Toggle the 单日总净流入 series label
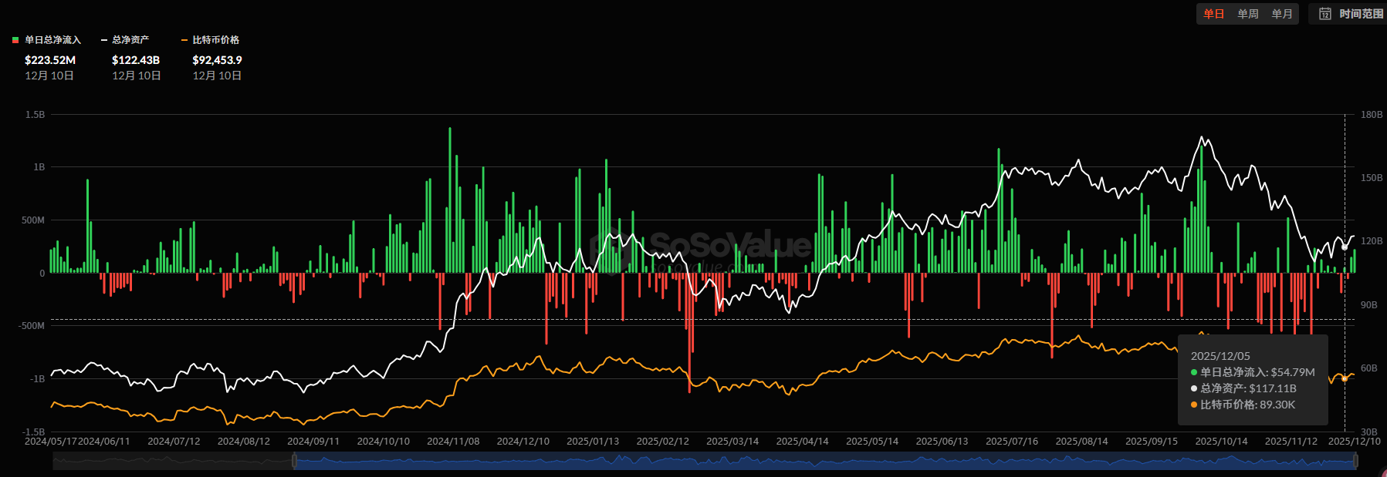 click(52, 40)
